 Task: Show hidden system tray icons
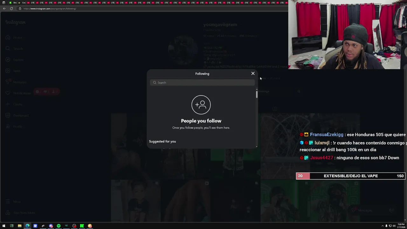(383, 226)
